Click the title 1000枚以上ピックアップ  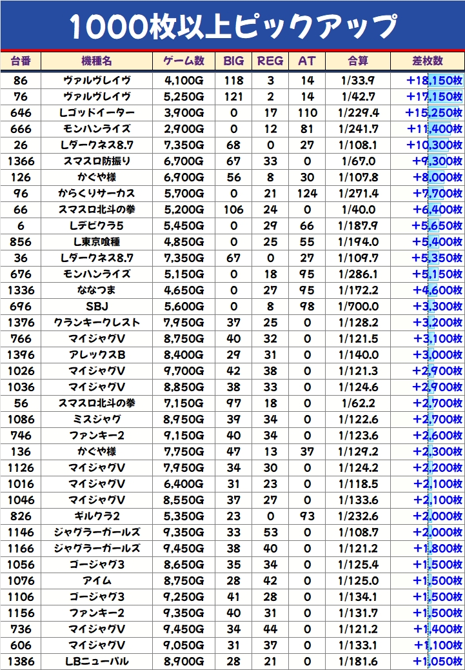(x=233, y=26)
